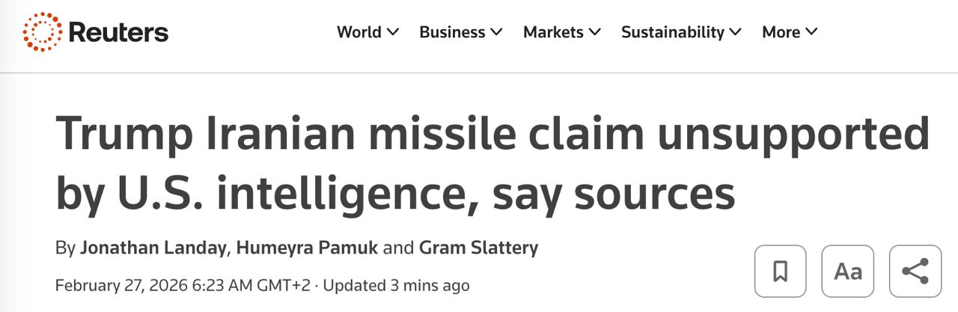Bookmark this article with the save icon
Image resolution: width=958 pixels, height=312 pixels.
(x=780, y=271)
